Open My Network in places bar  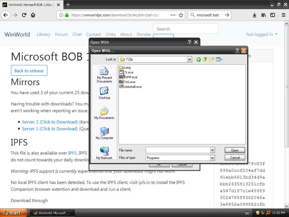coord(104,153)
